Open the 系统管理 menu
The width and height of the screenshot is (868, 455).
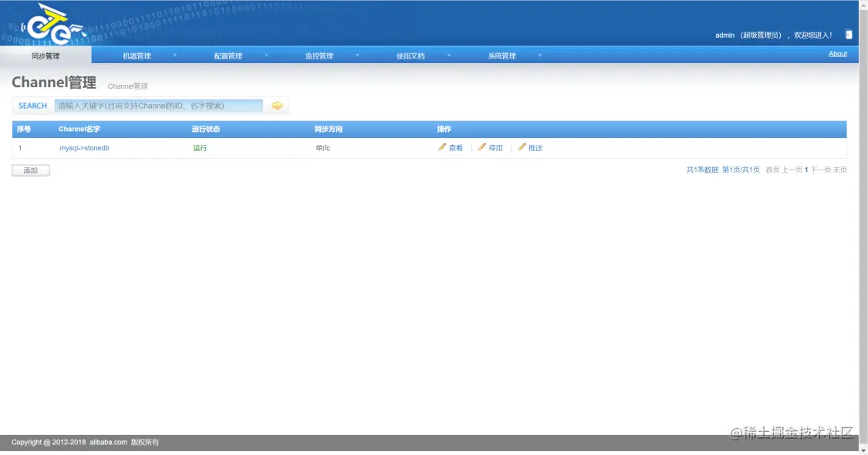pyautogui.click(x=502, y=56)
